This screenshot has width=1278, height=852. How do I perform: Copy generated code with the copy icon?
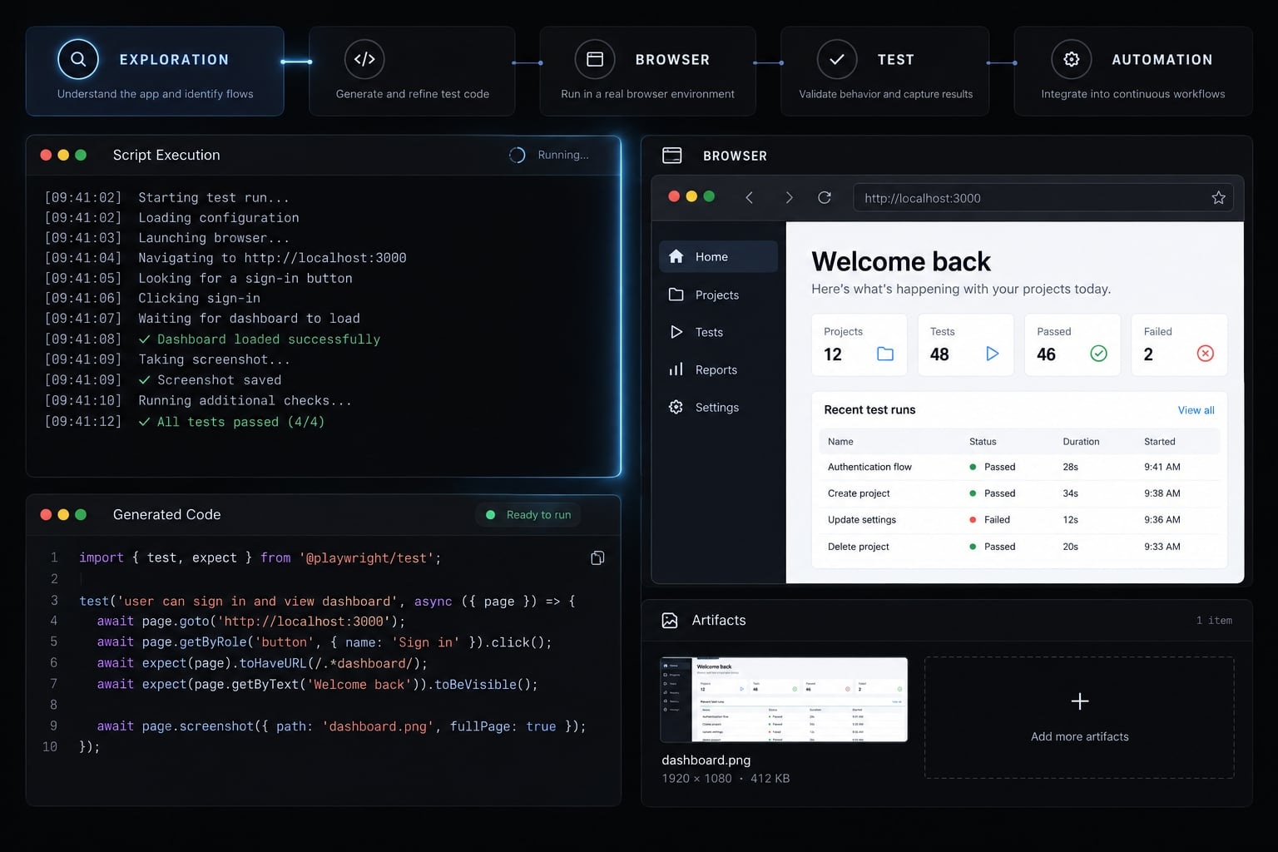tap(597, 557)
